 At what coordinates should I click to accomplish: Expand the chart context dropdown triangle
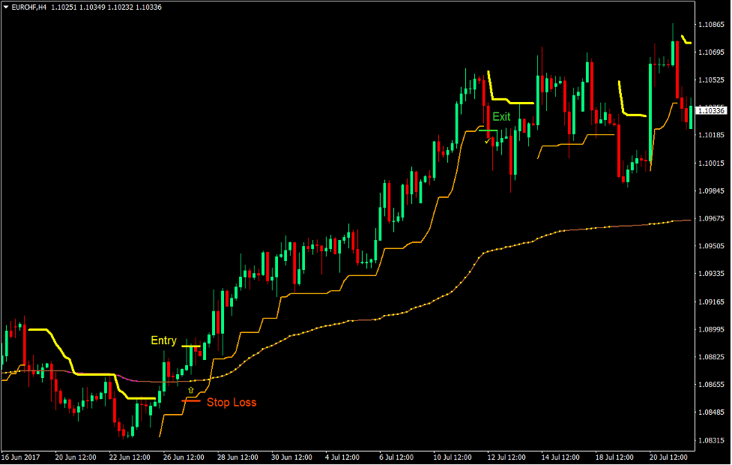5,6
